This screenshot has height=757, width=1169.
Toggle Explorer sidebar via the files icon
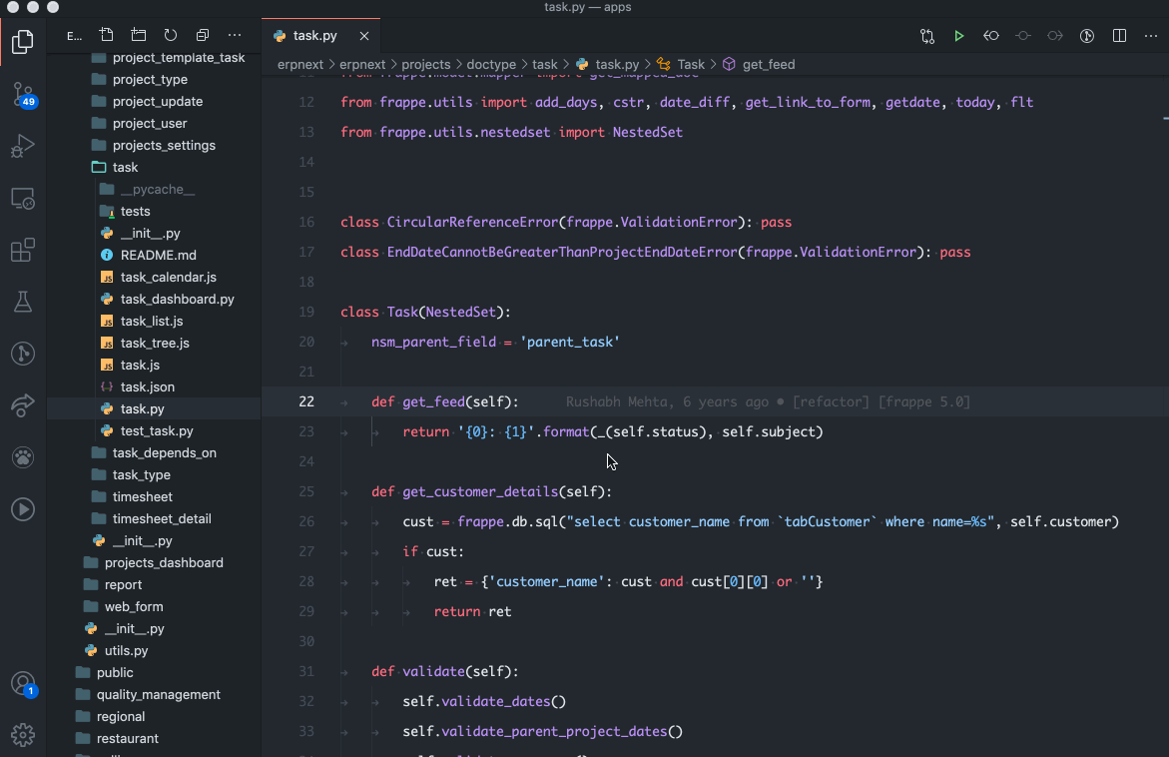pos(23,42)
